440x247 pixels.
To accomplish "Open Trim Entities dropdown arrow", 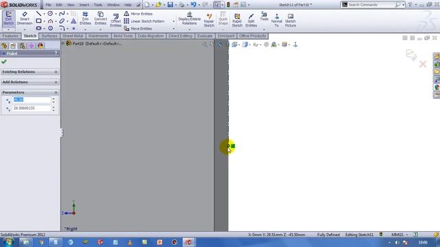I will click(85, 29).
